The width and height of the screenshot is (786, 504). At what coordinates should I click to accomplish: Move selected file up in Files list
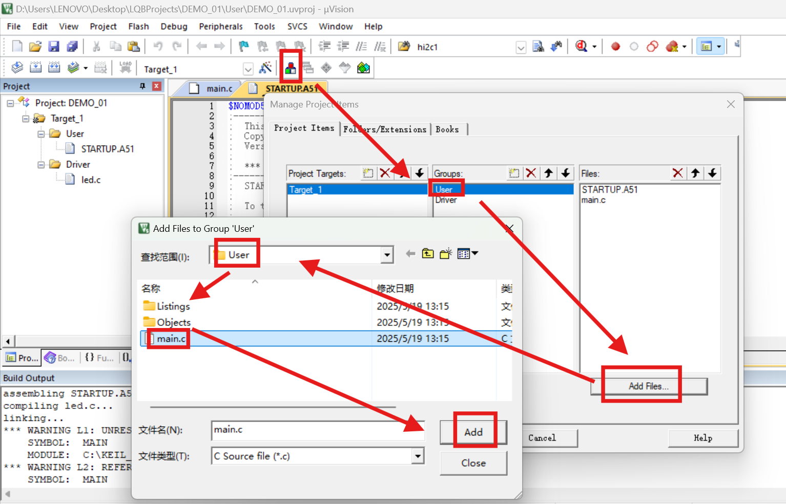click(695, 173)
